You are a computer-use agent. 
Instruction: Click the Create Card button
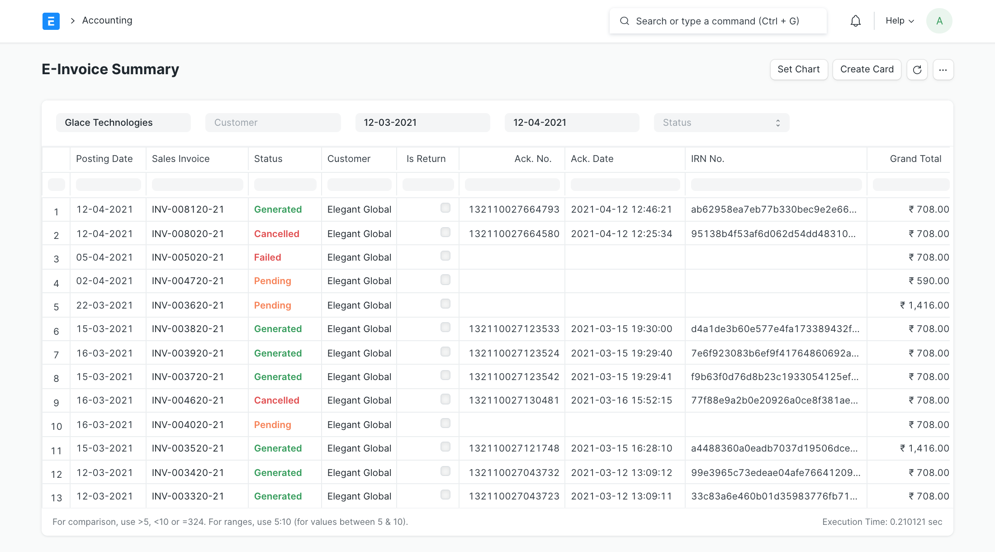click(x=867, y=69)
